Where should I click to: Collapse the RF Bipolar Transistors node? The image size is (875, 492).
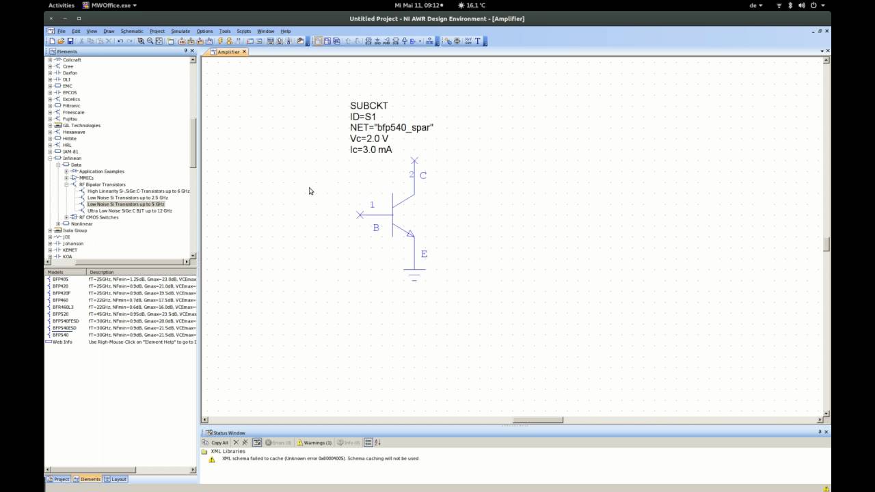pyautogui.click(x=66, y=184)
